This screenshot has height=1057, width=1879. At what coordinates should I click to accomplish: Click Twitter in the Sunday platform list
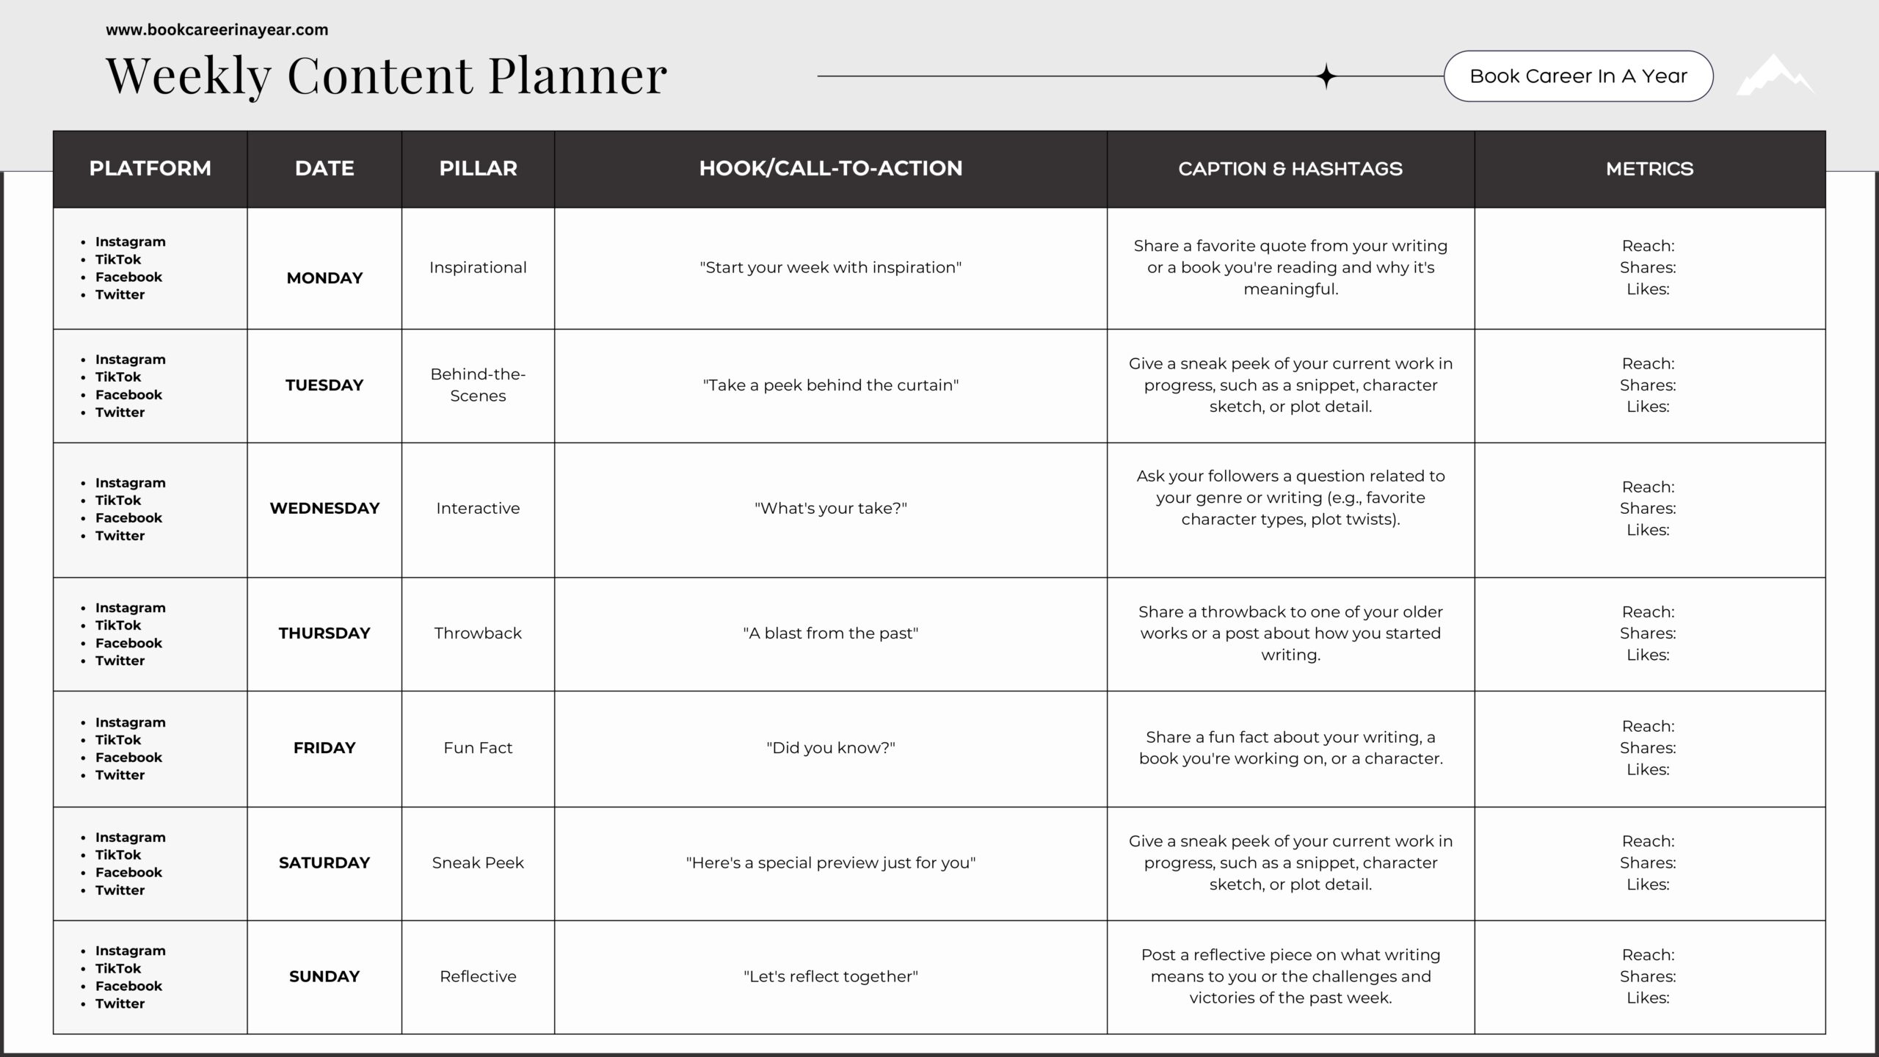click(x=120, y=1003)
